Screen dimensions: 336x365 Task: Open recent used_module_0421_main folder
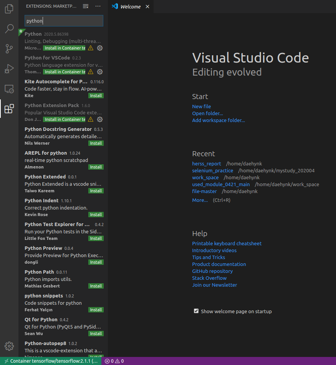(x=221, y=184)
